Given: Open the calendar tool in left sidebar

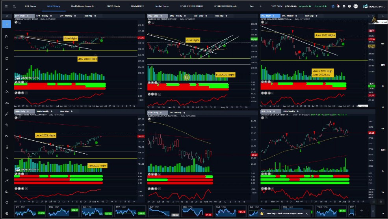Looking at the screenshot, I should coord(7,59).
